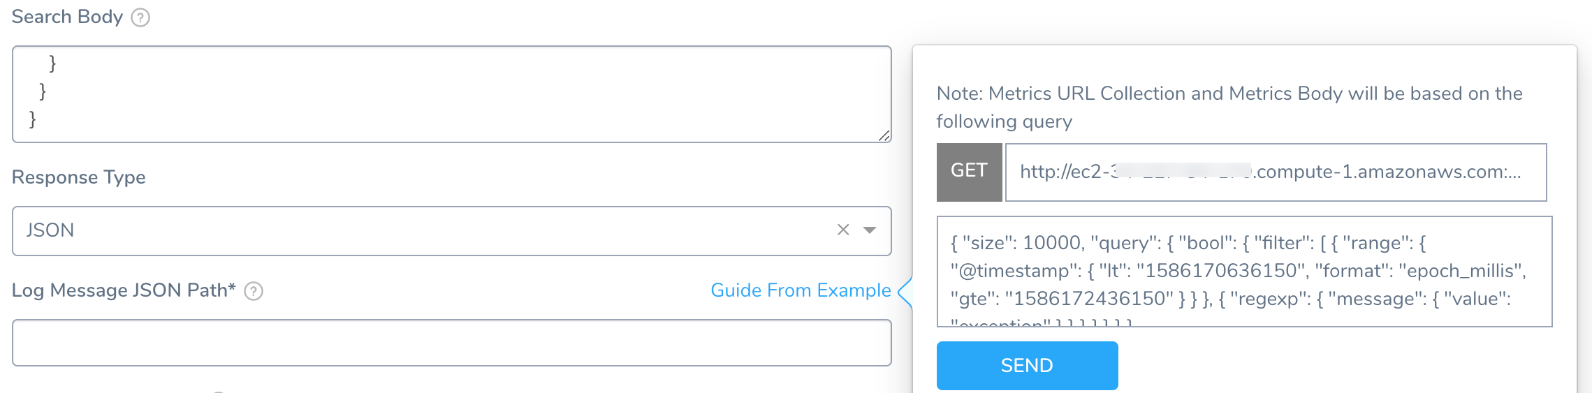Screen dimensions: 1592x393
Task: Click the popover pointer beside Guide From Example
Action: coord(905,292)
